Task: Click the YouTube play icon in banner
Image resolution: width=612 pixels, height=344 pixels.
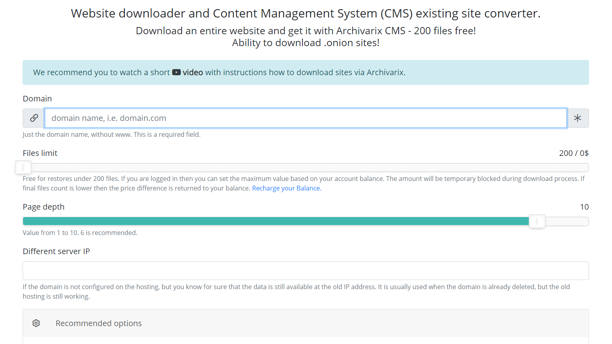Action: tap(176, 72)
